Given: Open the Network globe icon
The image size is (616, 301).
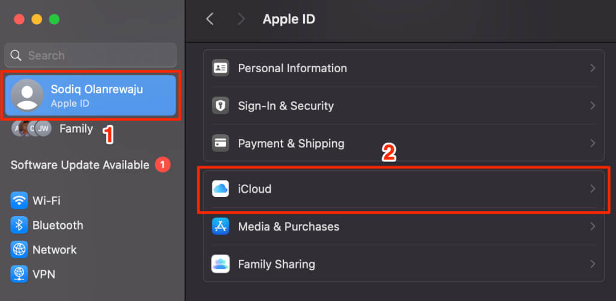Looking at the screenshot, I should (19, 249).
